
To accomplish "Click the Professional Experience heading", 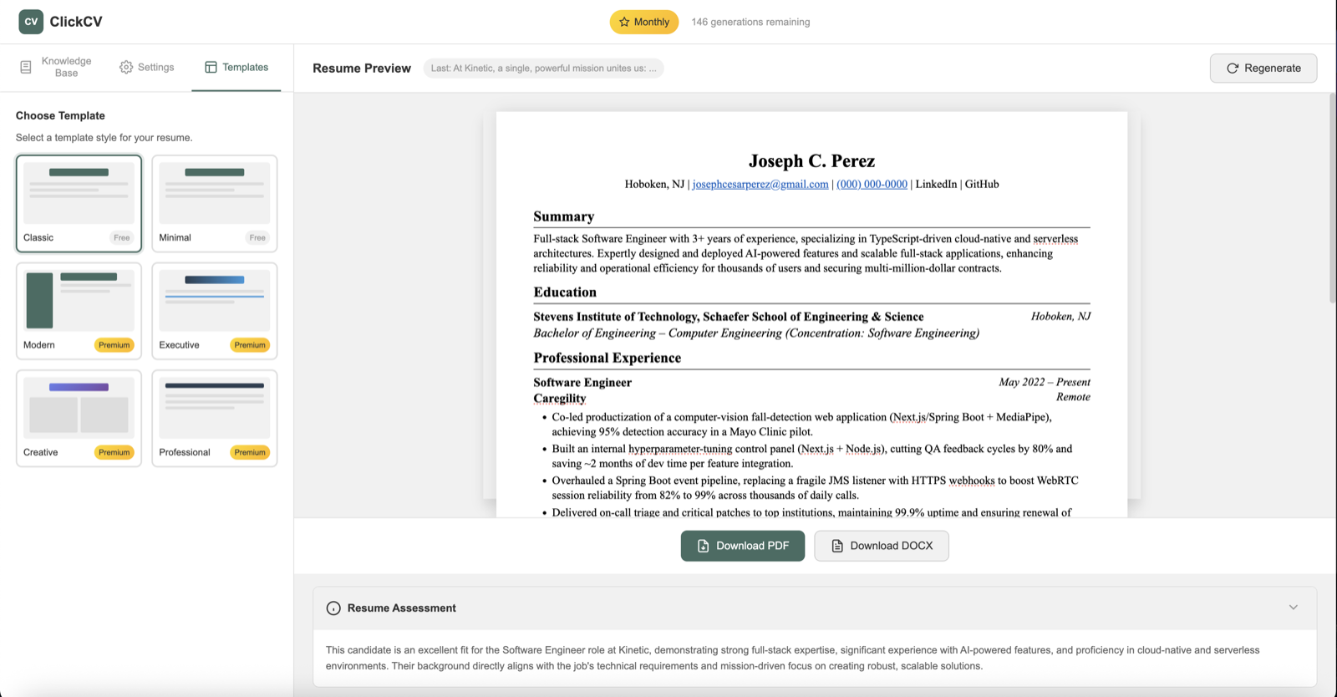I will (x=607, y=358).
